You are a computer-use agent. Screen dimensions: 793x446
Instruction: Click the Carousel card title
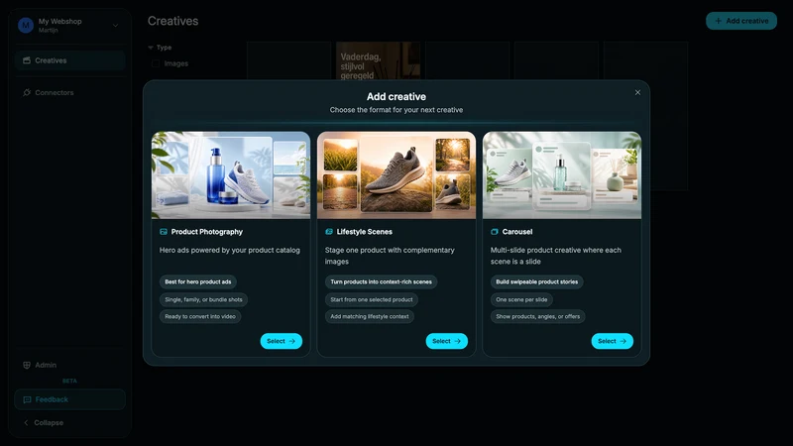(x=516, y=232)
